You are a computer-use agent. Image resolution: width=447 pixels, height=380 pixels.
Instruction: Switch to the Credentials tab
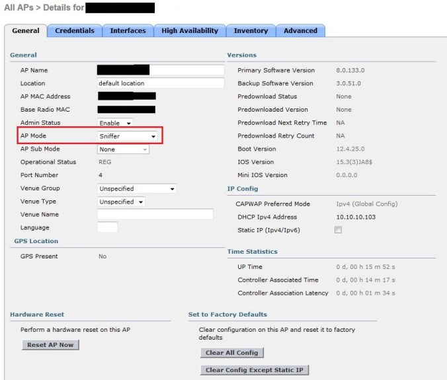(x=74, y=30)
